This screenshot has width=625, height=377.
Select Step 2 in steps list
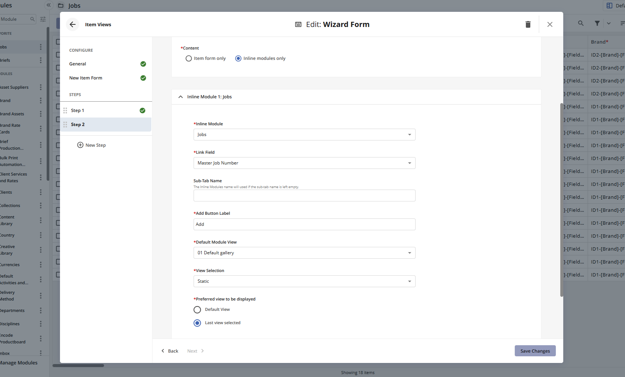[106, 125]
